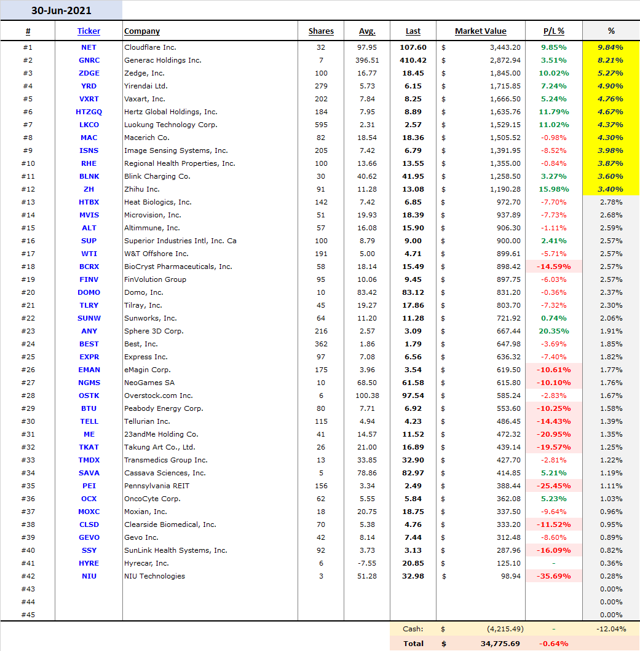
Task: Click the ANY ticker for Sphere 3D
Action: pyautogui.click(x=89, y=331)
